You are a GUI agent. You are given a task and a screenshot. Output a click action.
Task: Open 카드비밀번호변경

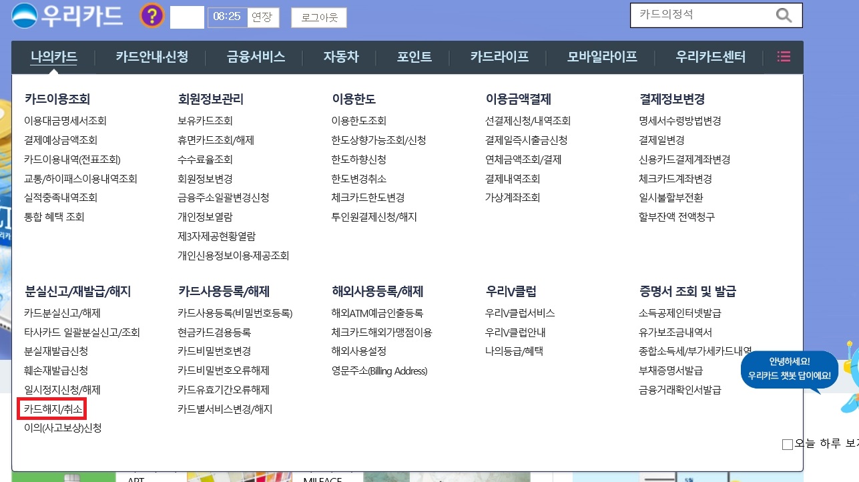(x=214, y=351)
